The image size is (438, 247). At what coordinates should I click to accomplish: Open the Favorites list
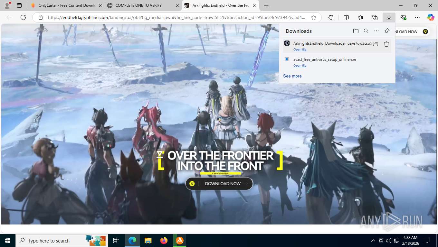pos(361,17)
